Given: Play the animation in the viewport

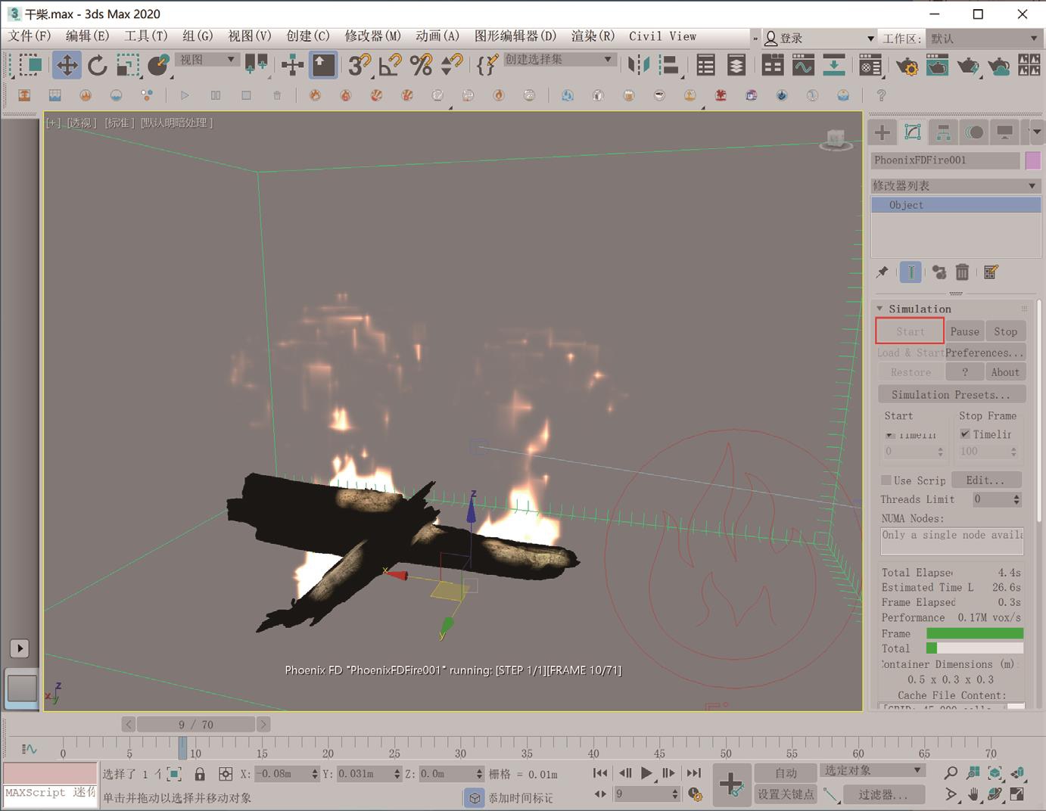Looking at the screenshot, I should pos(646,773).
